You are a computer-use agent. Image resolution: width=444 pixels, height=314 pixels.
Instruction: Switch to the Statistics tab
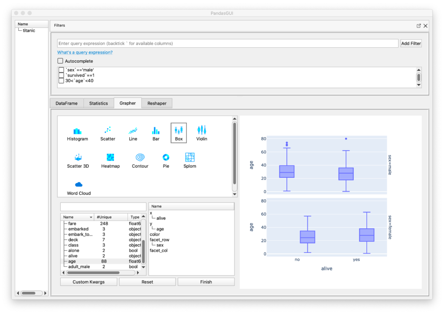[98, 103]
